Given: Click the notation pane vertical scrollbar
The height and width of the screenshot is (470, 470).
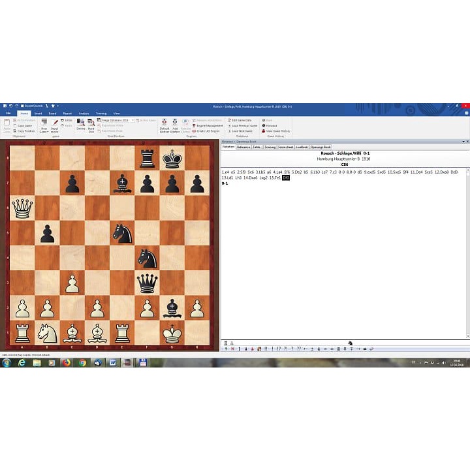Looking at the screenshot, I should pyautogui.click(x=467, y=253).
